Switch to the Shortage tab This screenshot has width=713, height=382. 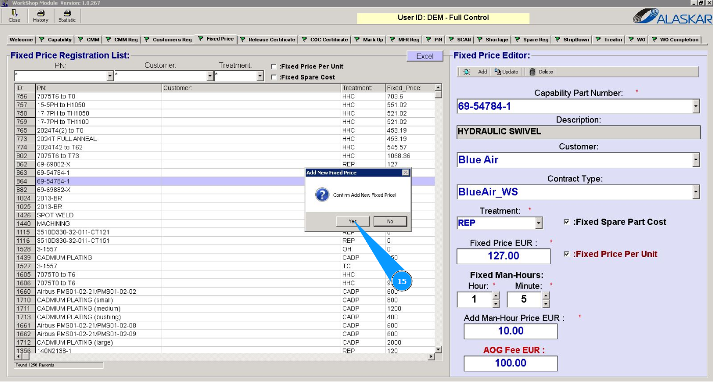pyautogui.click(x=493, y=39)
